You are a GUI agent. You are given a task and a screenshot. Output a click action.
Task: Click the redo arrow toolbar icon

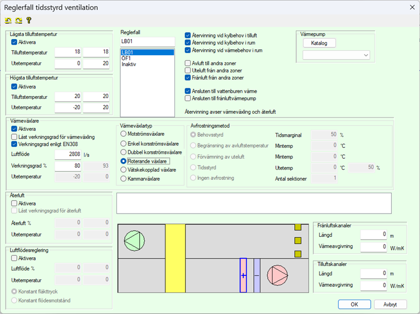[18, 21]
